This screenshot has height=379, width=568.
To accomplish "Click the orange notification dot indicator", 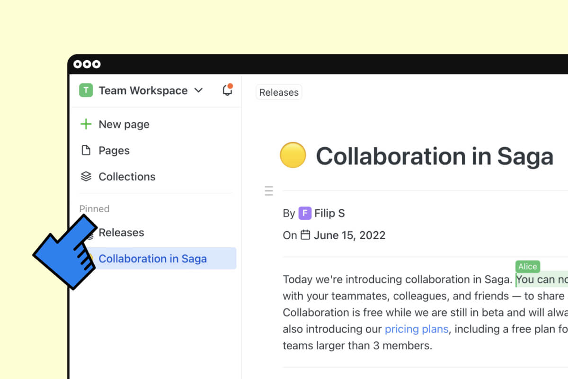I will coord(231,85).
